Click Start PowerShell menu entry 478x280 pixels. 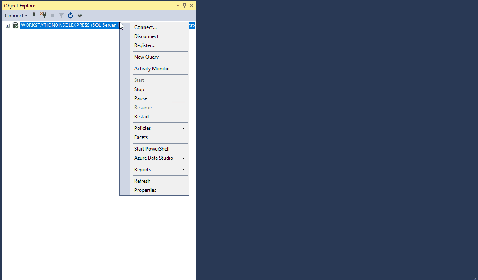152,149
